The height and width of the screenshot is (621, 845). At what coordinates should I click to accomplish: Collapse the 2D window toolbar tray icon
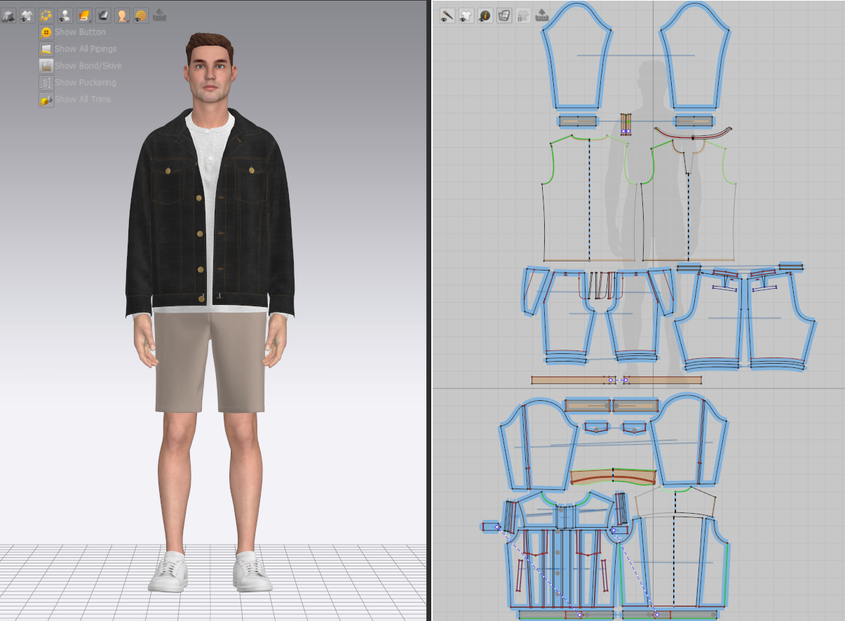click(541, 14)
